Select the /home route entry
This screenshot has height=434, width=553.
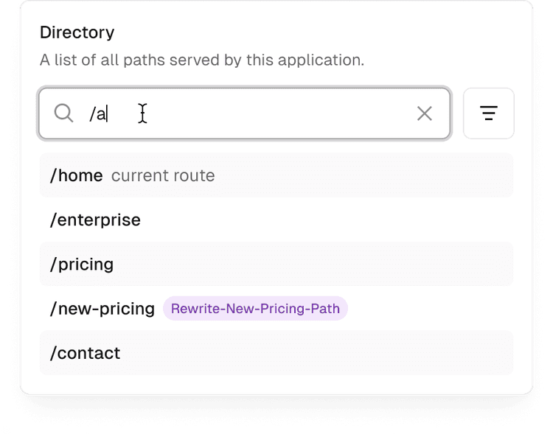tap(76, 175)
